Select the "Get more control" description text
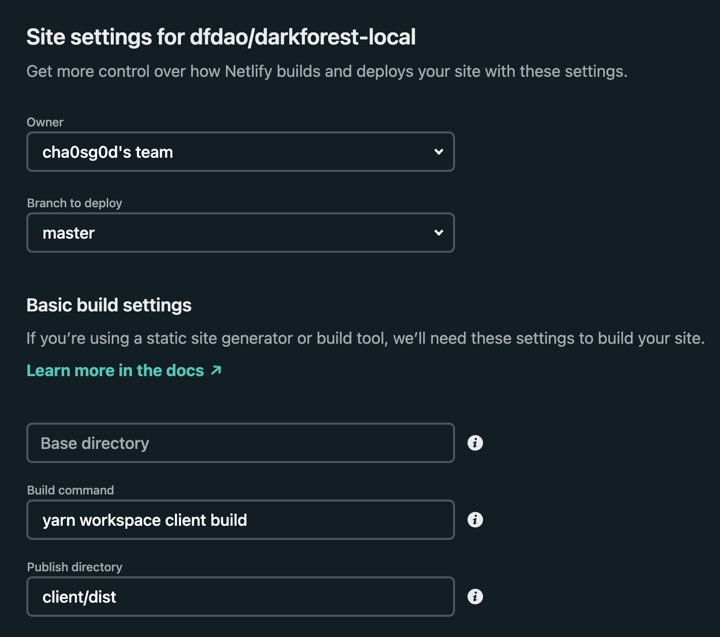This screenshot has height=637, width=720. [x=327, y=72]
